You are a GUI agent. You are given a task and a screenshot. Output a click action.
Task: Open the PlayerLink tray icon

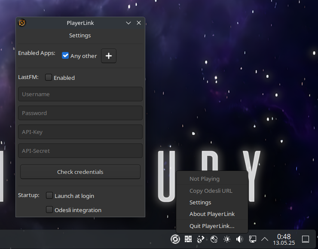pyautogui.click(x=175, y=239)
